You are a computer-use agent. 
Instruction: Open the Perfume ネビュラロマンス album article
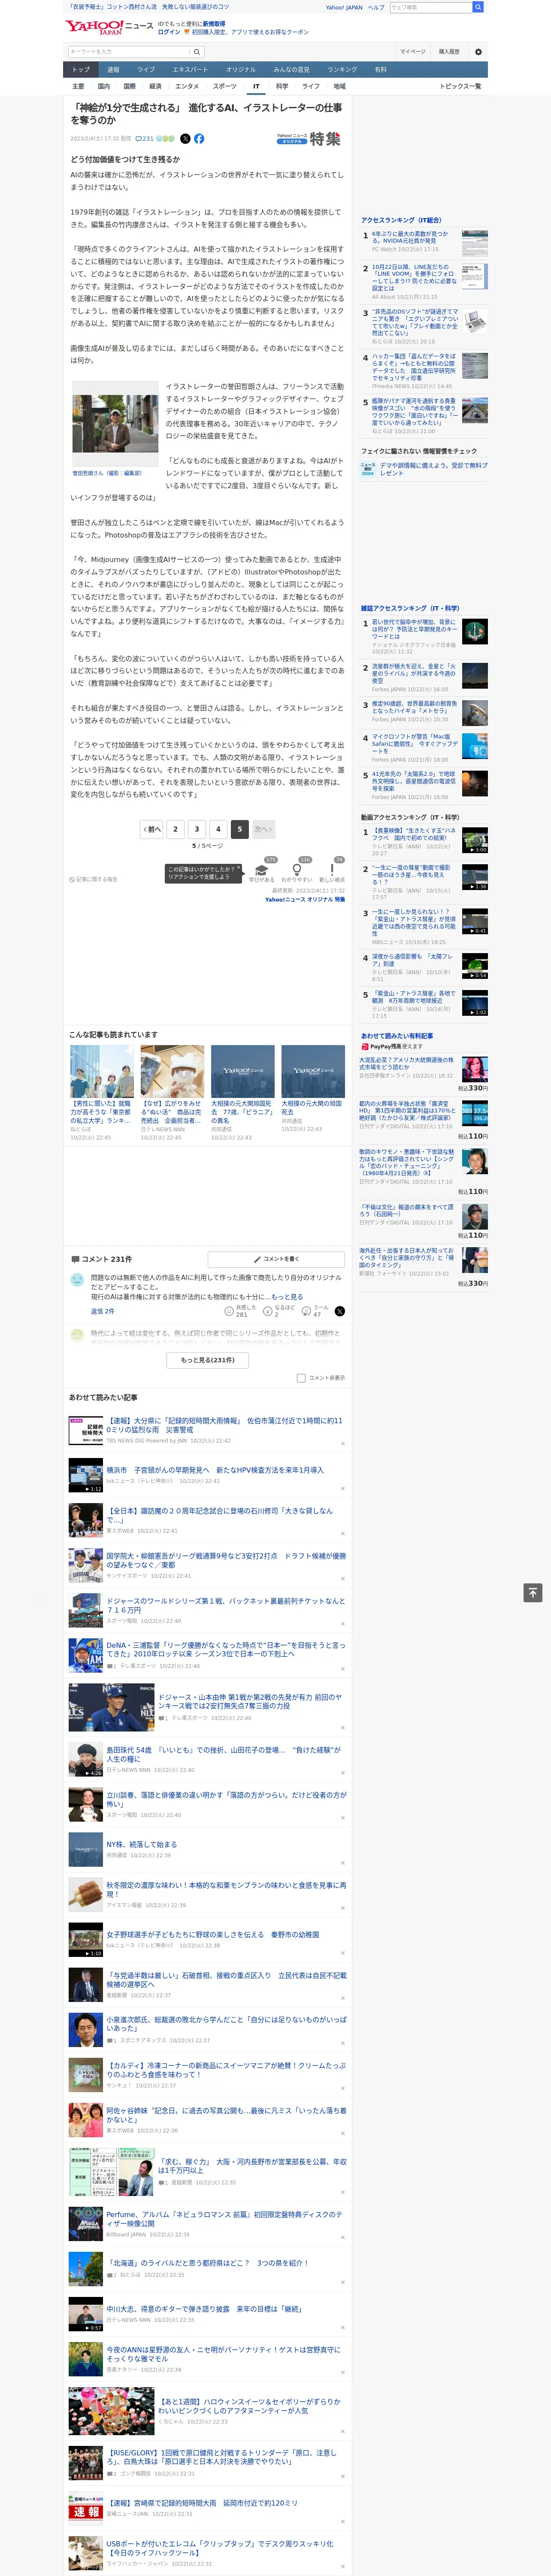224,2219
